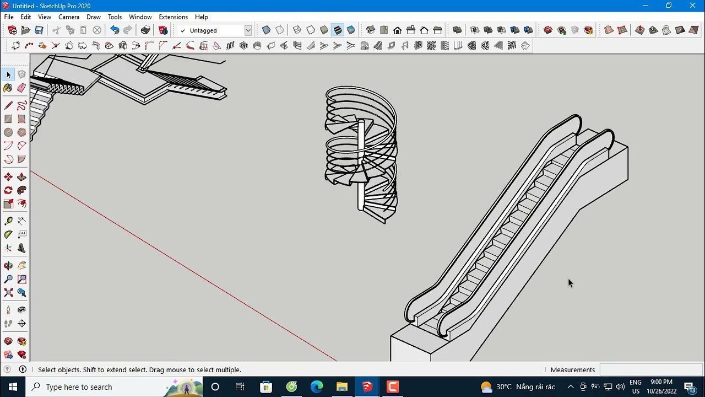Click the Windows taskbar search box
705x397 pixels.
pyautogui.click(x=115, y=387)
